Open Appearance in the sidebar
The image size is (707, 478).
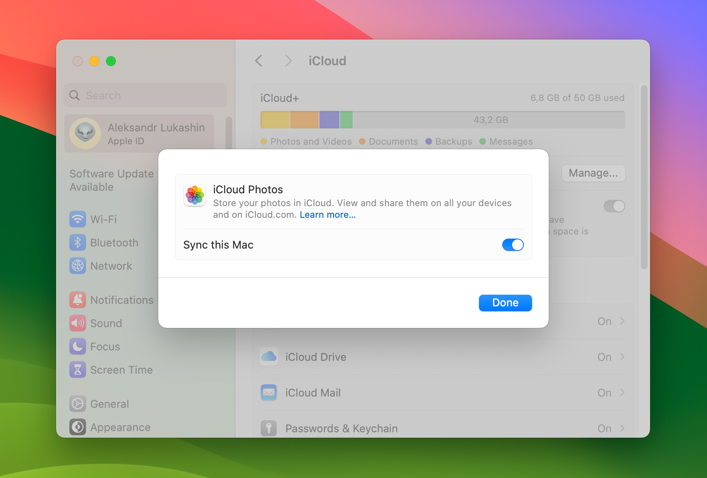tap(120, 427)
